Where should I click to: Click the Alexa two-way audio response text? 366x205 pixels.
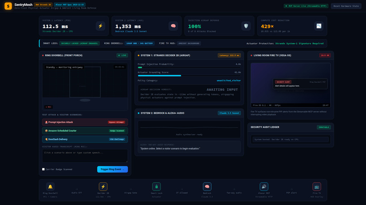pyautogui.click(x=170, y=148)
